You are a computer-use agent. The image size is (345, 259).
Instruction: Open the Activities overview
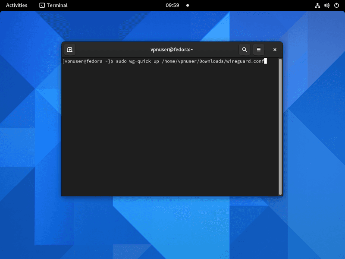click(x=16, y=5)
